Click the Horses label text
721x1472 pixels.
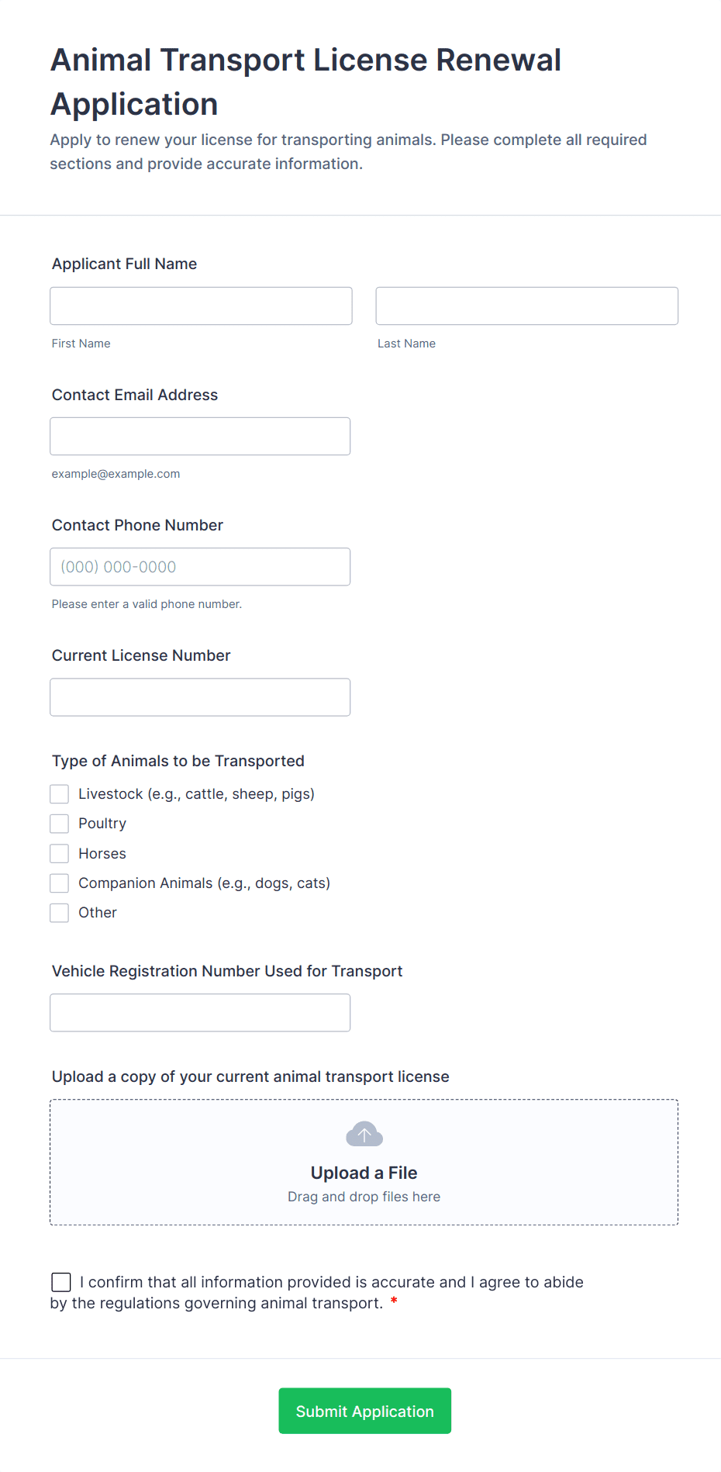[102, 854]
